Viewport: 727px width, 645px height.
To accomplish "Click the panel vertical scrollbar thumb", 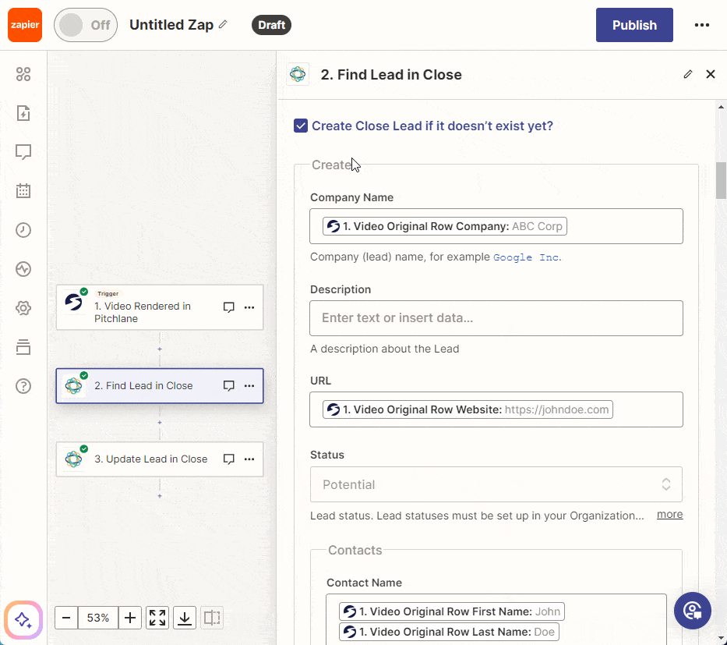I will pyautogui.click(x=721, y=180).
